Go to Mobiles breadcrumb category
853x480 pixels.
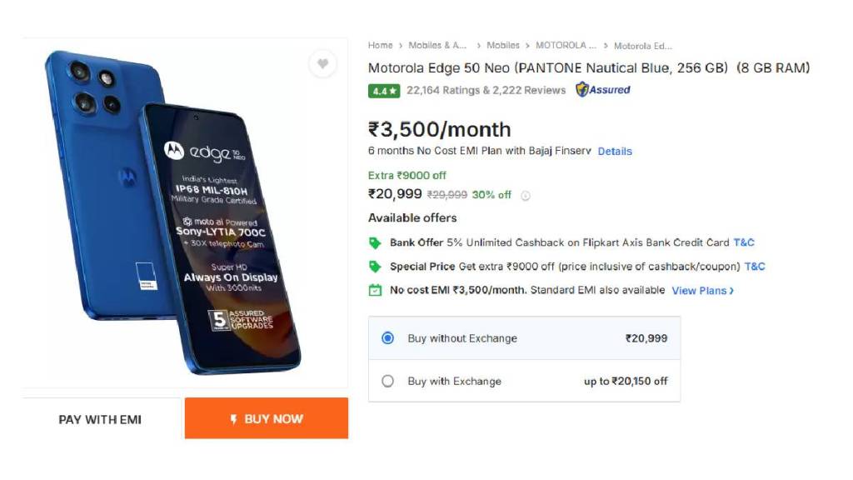coord(503,46)
